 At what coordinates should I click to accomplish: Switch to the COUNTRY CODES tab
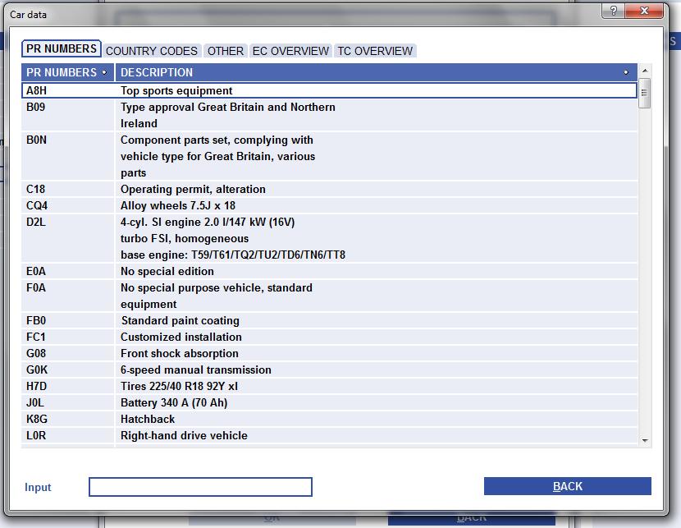152,51
